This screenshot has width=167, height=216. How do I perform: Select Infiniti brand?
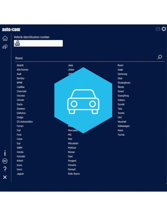tap(20, 161)
